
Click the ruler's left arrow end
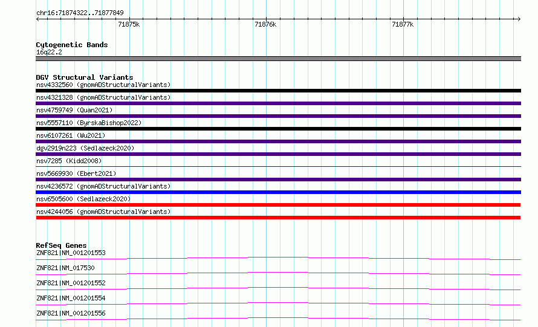pos(37,19)
